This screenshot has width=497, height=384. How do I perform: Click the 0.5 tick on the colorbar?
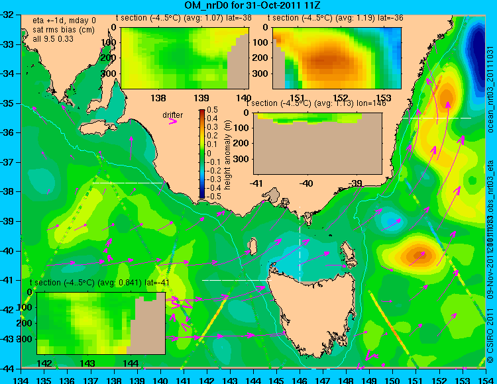(x=212, y=110)
